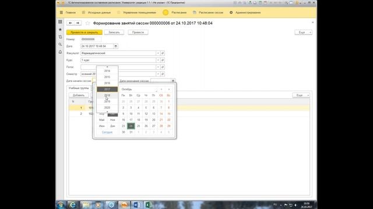Open notifications bell in left sidebar

[x=60, y=52]
